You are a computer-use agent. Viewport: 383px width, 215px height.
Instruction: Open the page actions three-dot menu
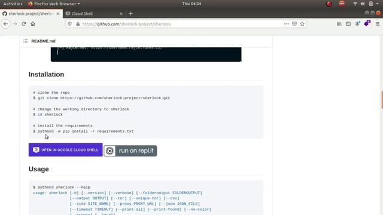(x=287, y=24)
